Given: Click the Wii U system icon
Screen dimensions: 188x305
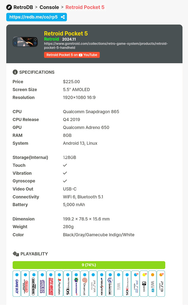Looking at the screenshot, I should pos(152,283).
